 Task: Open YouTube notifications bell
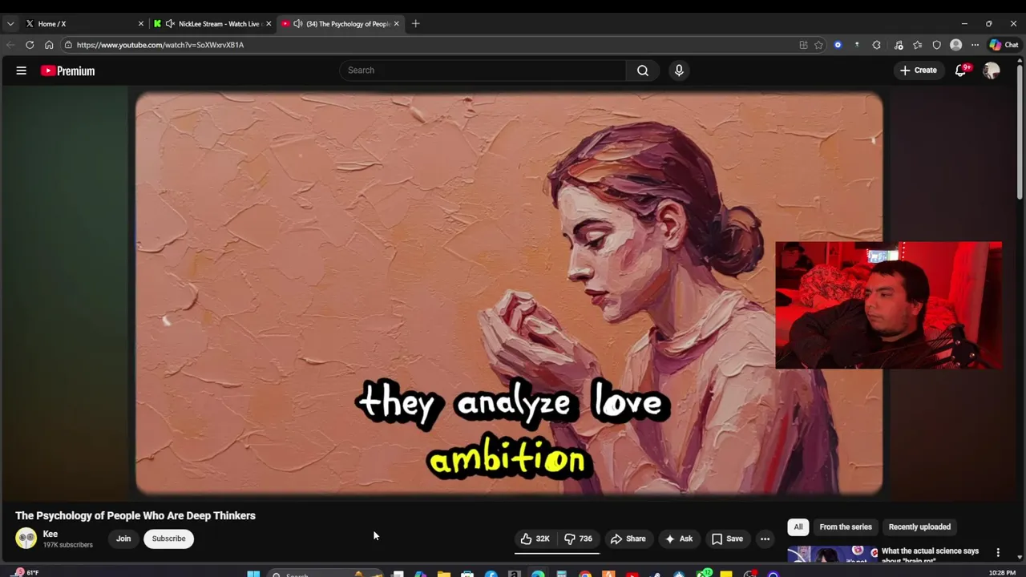tap(960, 71)
